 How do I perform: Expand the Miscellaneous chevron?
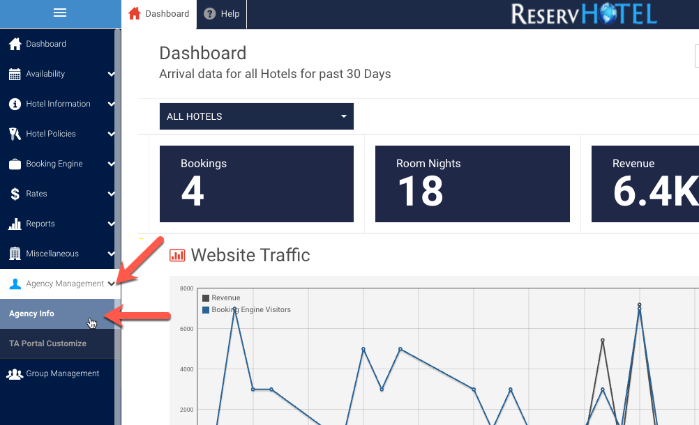coord(111,254)
